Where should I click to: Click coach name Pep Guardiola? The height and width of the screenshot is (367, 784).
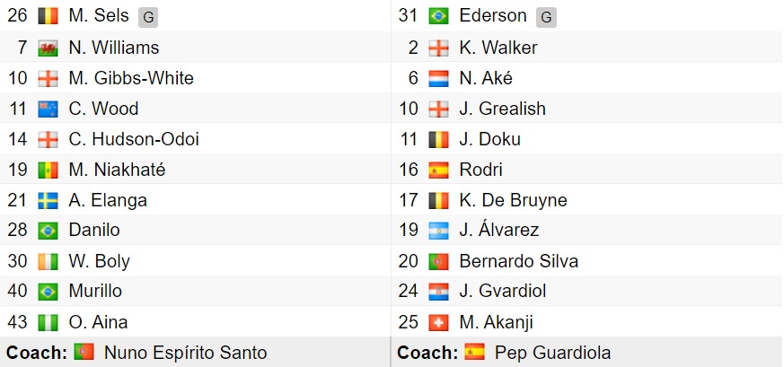pos(552,353)
